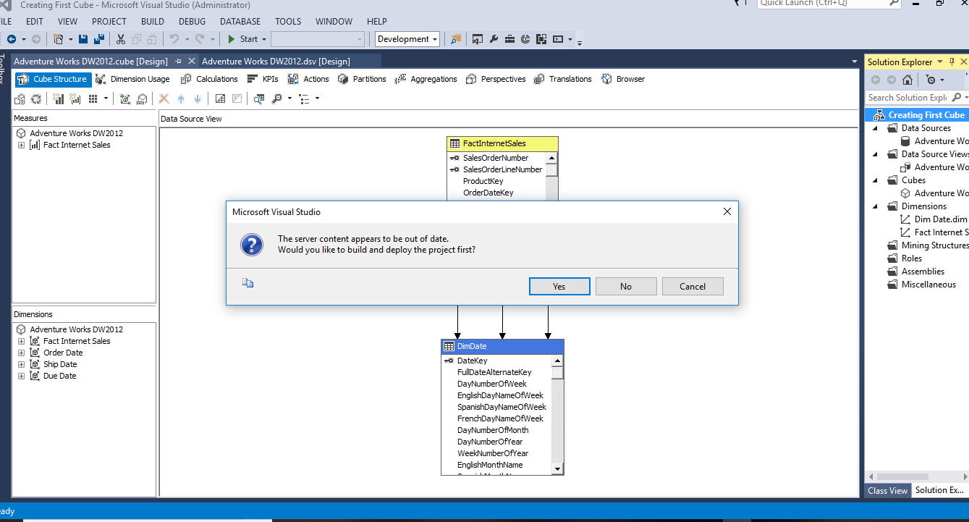Collapse the Dimensions folder in Solution Explorer
Viewport: 969px width, 522px height.
875,206
